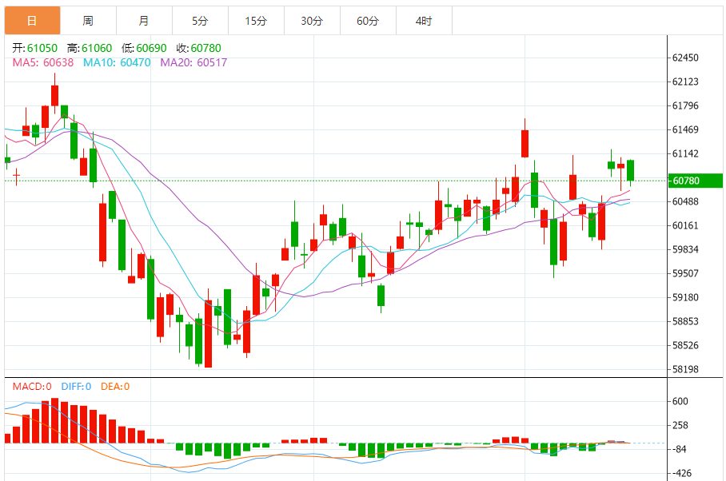Click the 60488 price axis label

[x=685, y=201]
